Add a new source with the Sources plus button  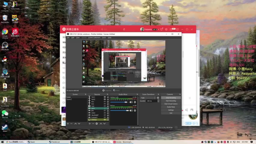(90, 124)
